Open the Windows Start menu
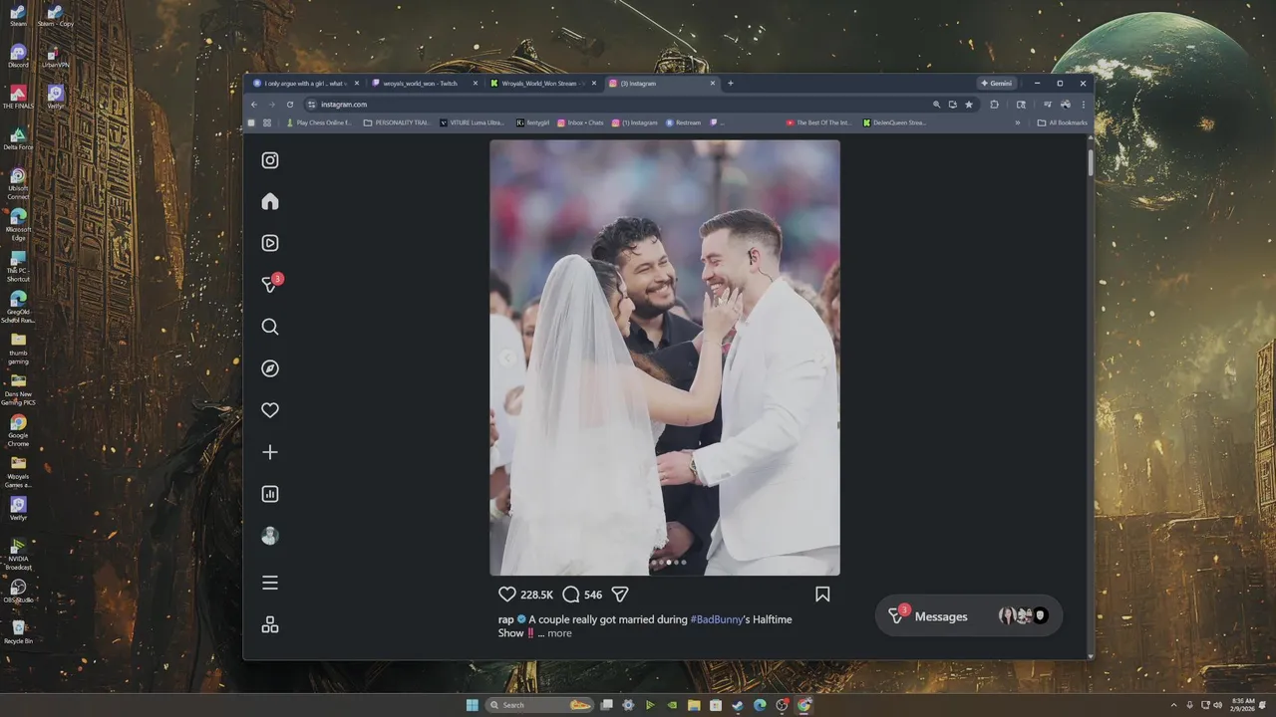Screen dimensions: 1276x717 [472, 705]
